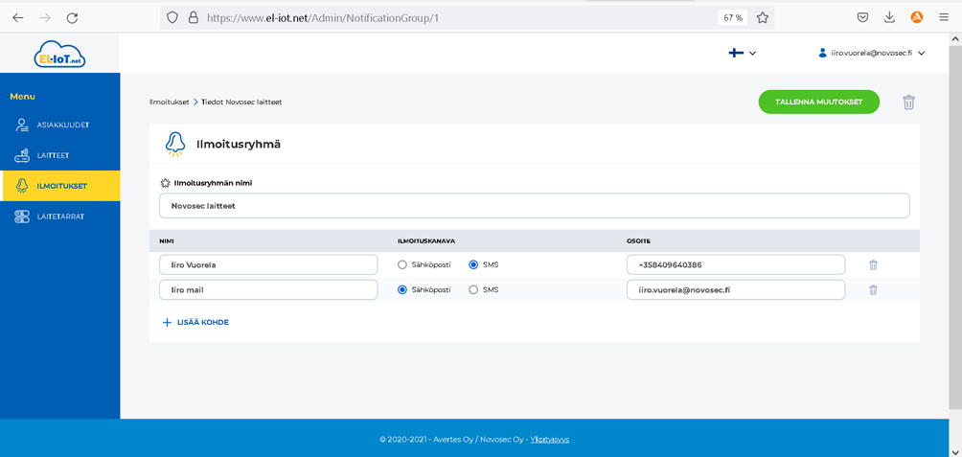Expand the iiro.vuorela@novosec.fi account dropdown
Screen dimensions: 962x457
[x=921, y=54]
